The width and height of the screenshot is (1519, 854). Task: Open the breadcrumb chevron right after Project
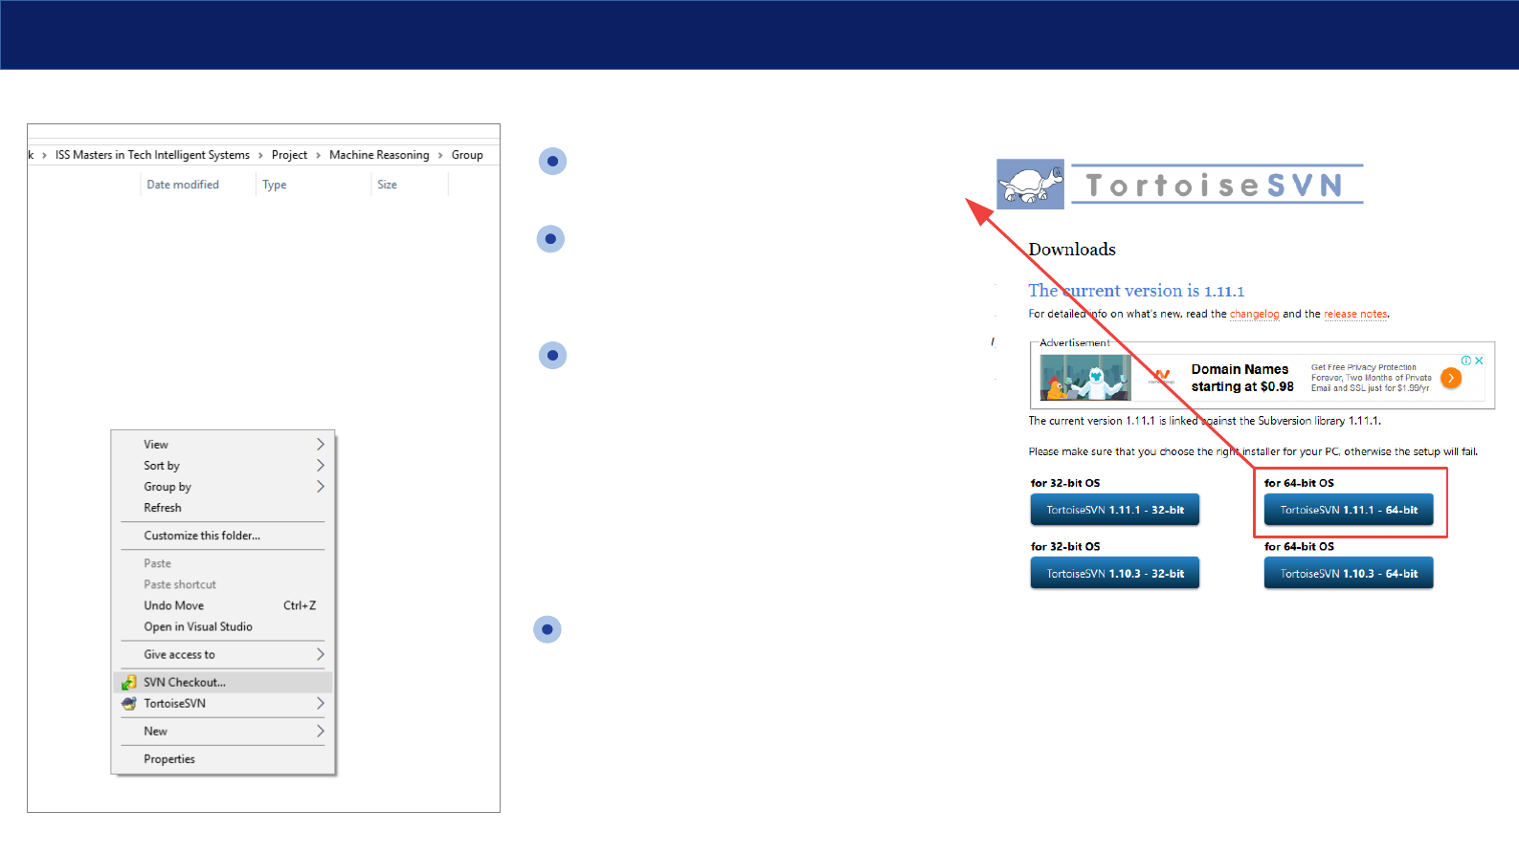pos(319,155)
